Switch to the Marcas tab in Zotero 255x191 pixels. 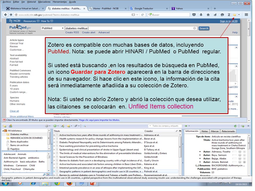[215, 131]
